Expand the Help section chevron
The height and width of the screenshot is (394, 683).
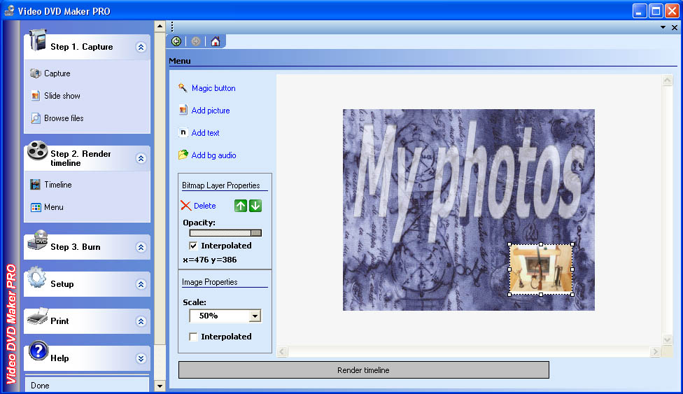[x=141, y=358]
